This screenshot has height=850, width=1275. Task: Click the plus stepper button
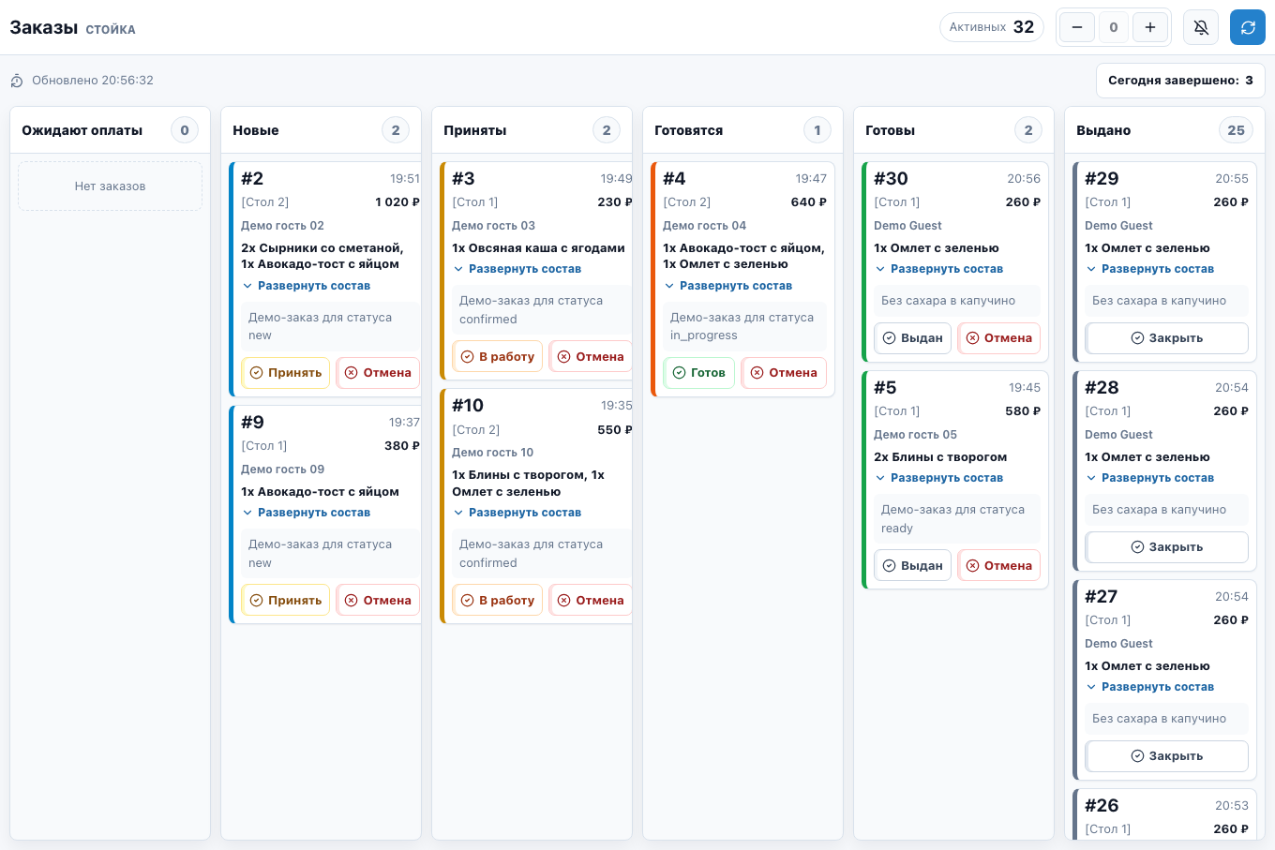[x=1150, y=27]
